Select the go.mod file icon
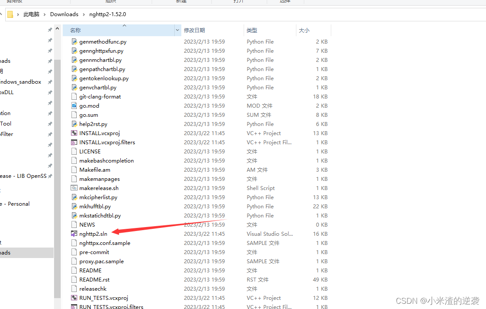Screen dimensions: 486x309 74,105
